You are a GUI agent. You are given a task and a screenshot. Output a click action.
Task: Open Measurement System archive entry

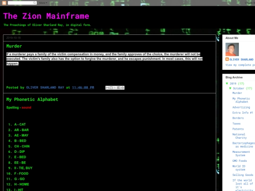241,153
